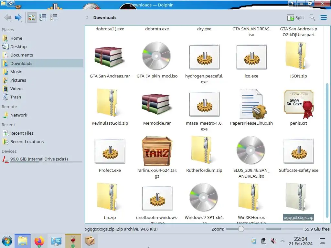Click dobrota.exe file name
The height and width of the screenshot is (248, 331).
pyautogui.click(x=157, y=29)
